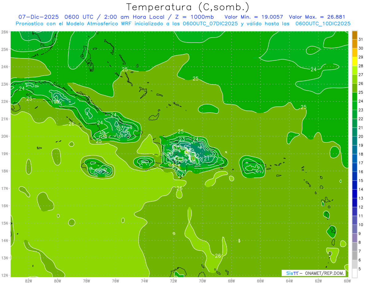Click the "17N" latitude axis label

click(x=5, y=188)
